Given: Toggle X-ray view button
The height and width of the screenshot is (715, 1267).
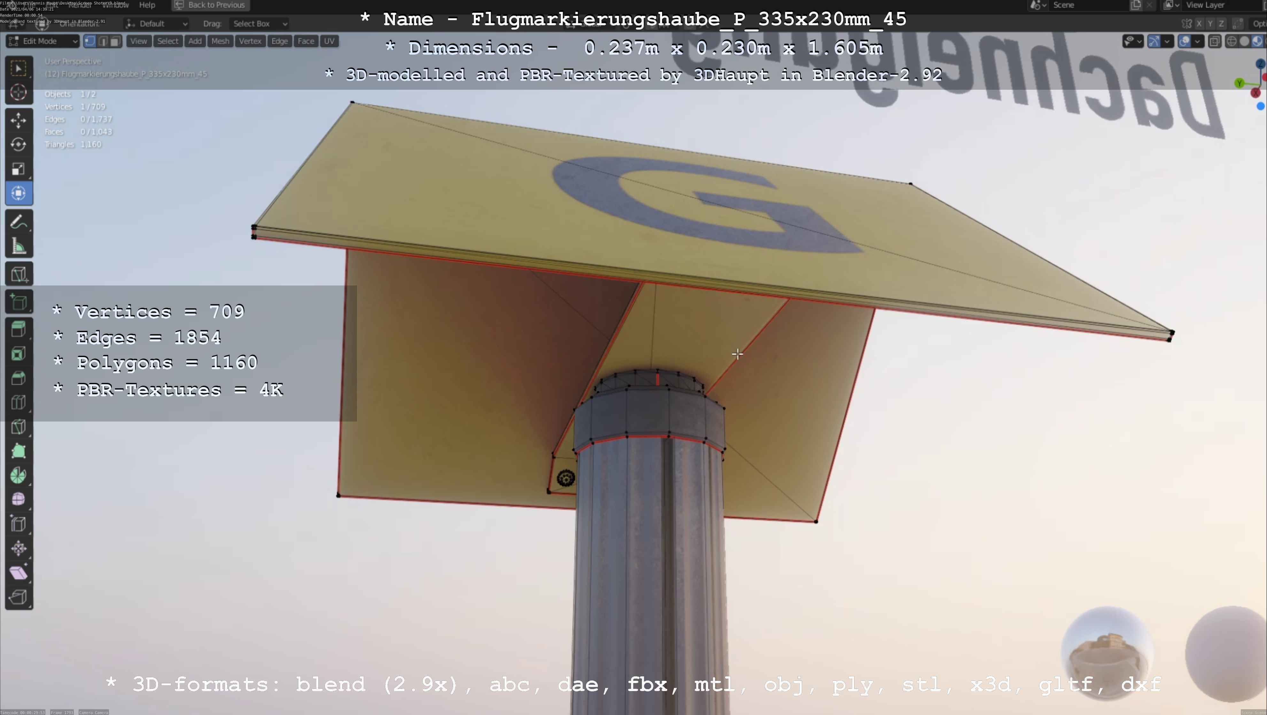Looking at the screenshot, I should point(1214,41).
